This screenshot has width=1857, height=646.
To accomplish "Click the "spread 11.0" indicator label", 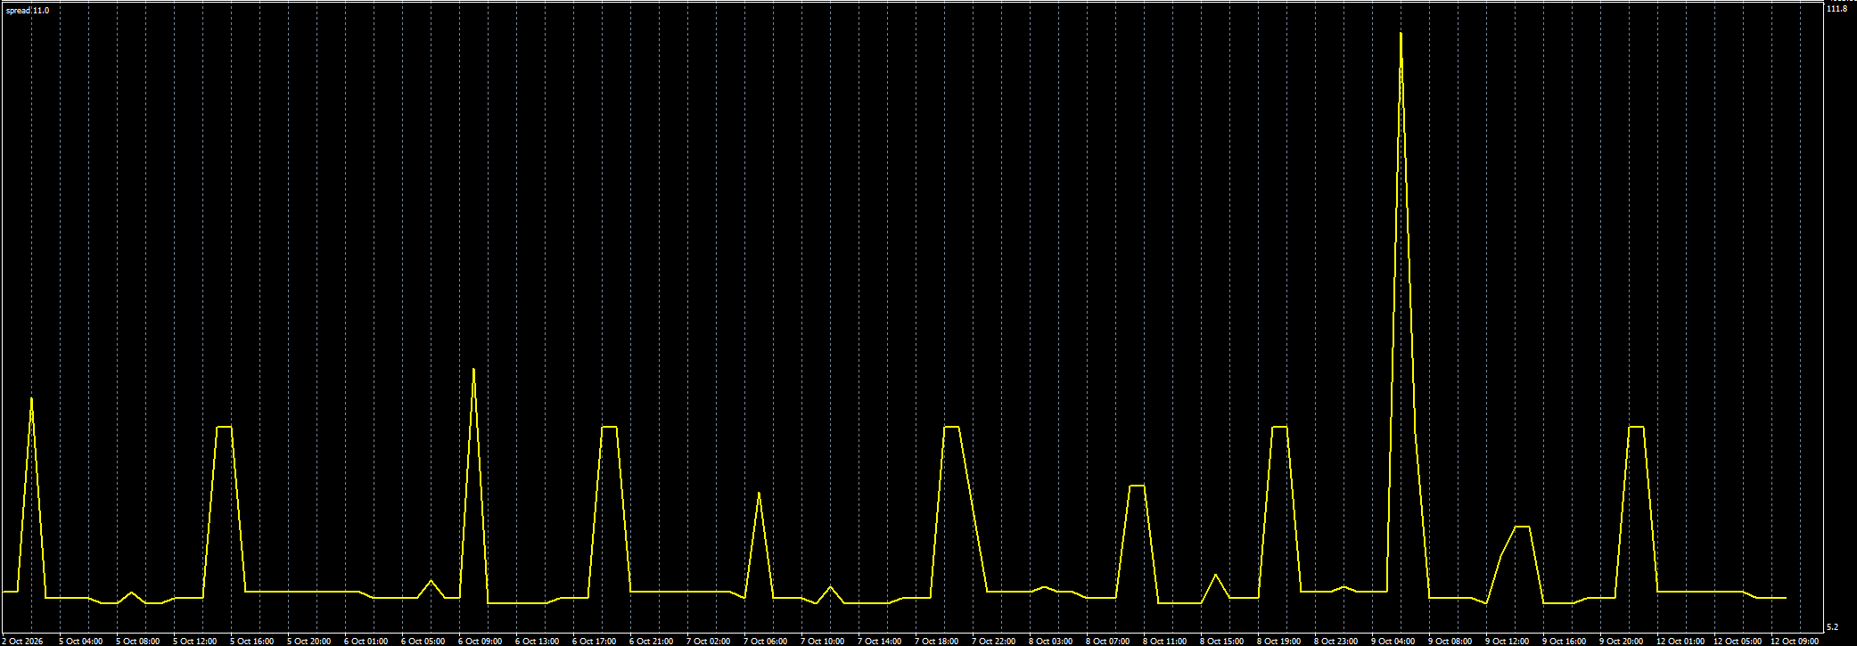I will tap(28, 10).
